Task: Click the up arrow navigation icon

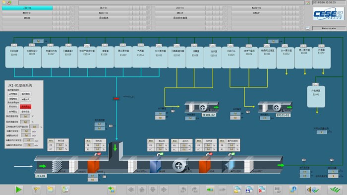Action: [x=142, y=190]
